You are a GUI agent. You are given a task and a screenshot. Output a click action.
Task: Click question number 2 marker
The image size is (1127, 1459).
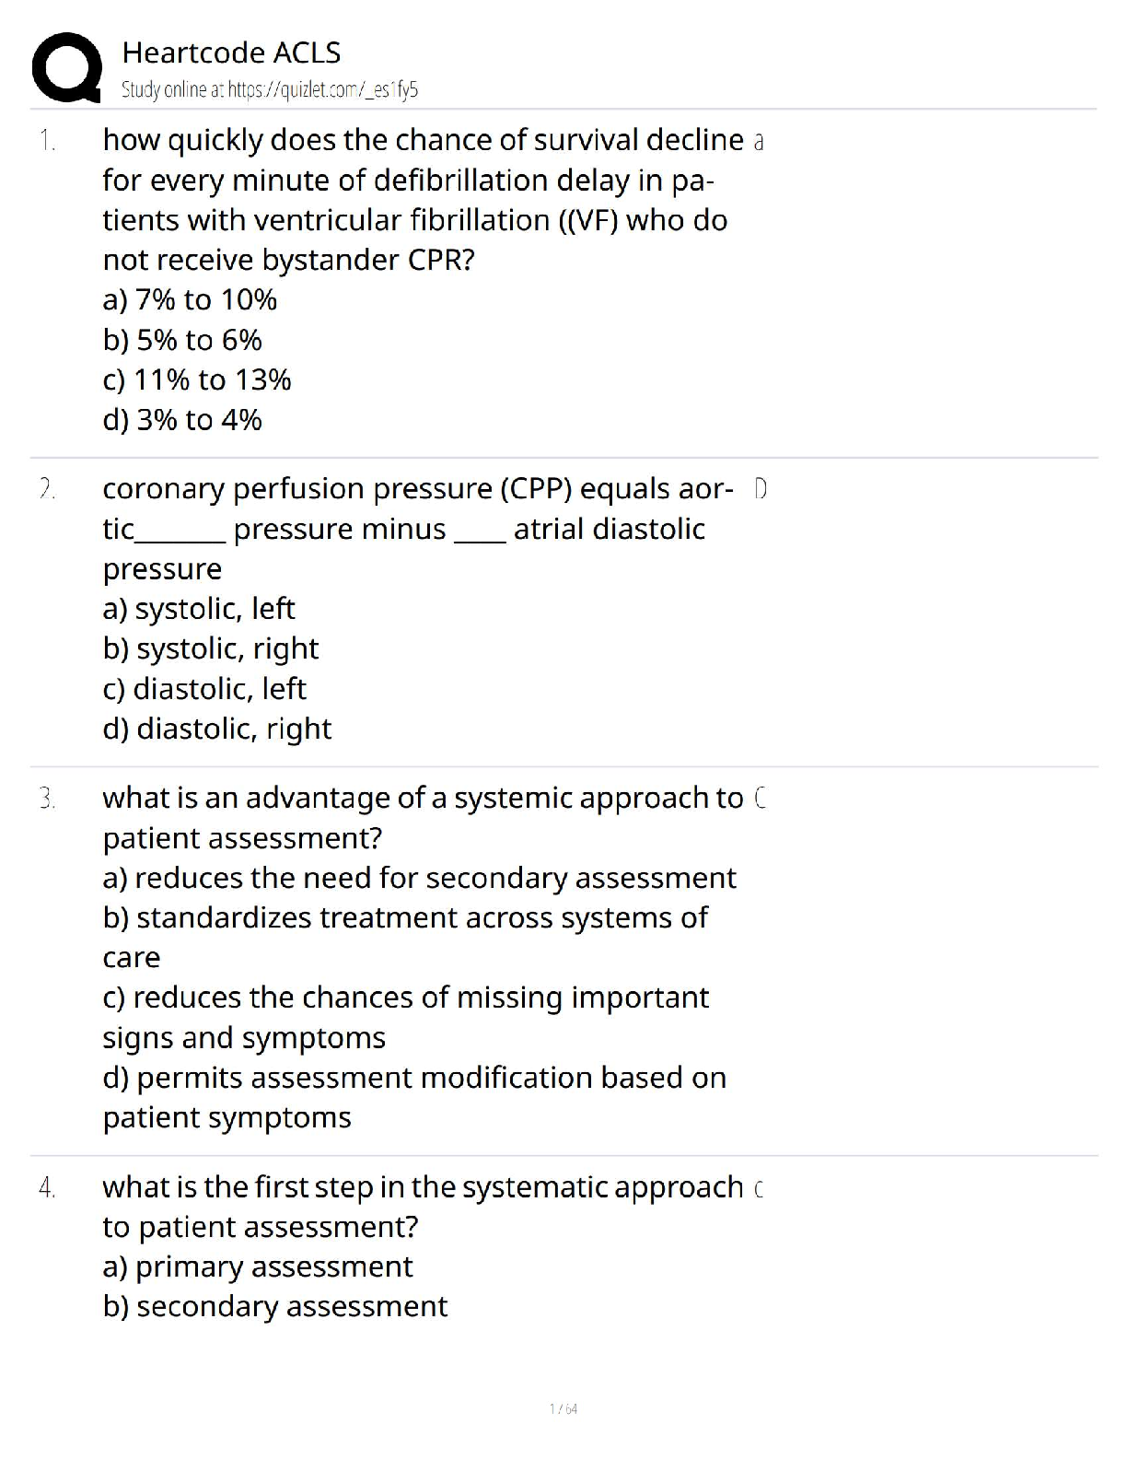[47, 489]
